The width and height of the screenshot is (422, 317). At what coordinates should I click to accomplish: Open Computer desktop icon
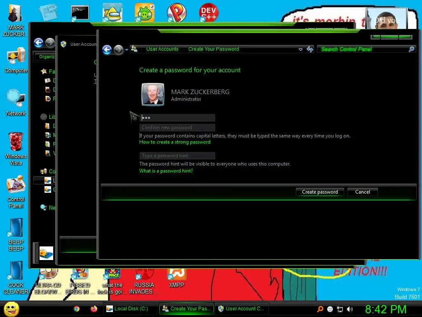16,60
